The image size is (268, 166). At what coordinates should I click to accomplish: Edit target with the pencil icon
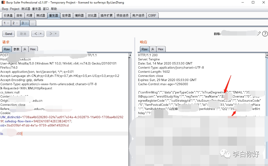point(259,34)
